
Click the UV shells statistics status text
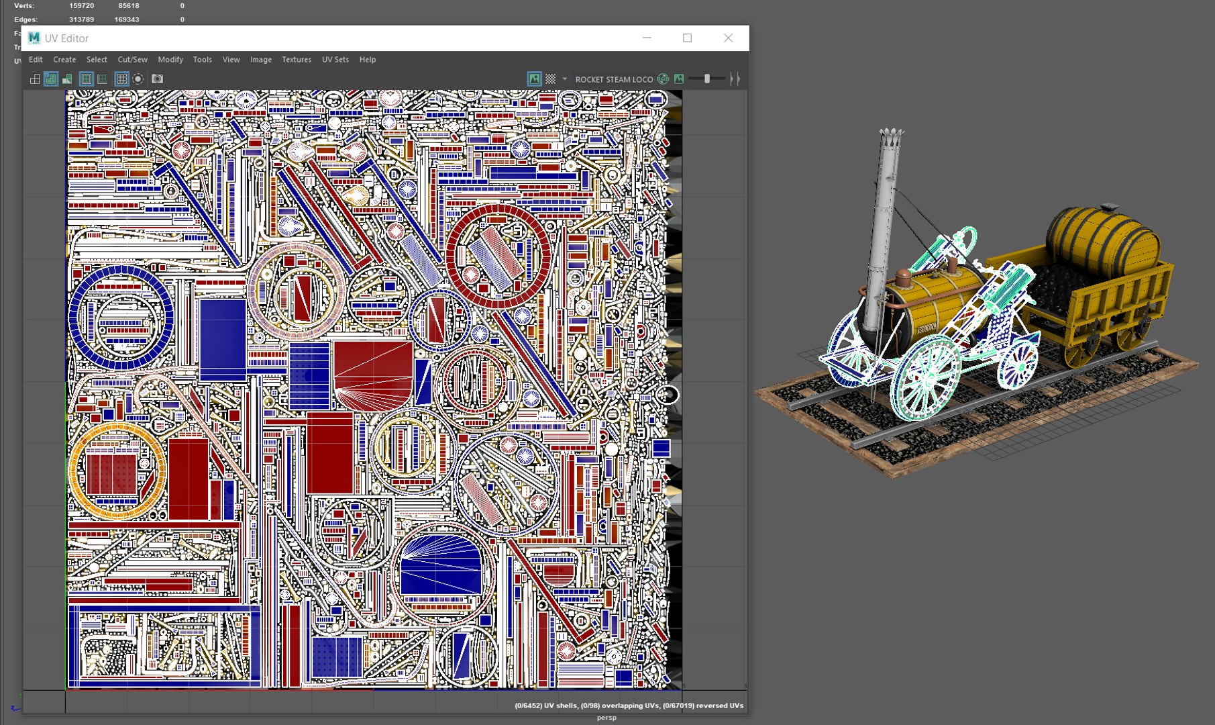coord(629,706)
